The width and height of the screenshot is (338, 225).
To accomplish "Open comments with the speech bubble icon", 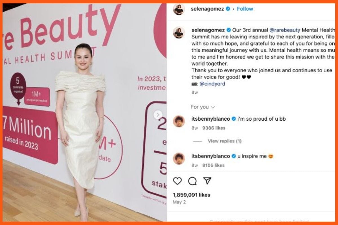I will 192,181.
